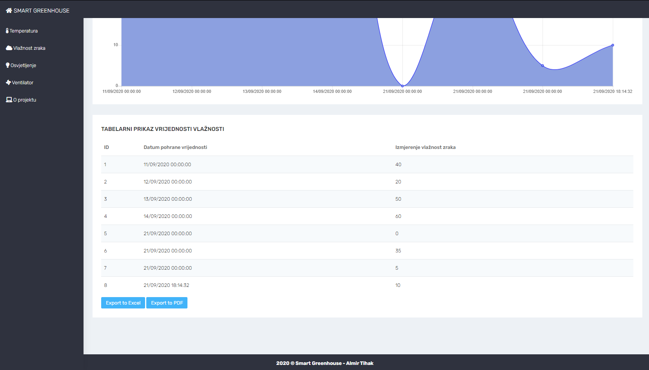Open the Temperatura page from the sidebar
The image size is (649, 370).
coord(24,31)
